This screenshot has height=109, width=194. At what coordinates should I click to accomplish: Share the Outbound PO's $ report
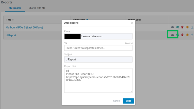tap(177, 27)
